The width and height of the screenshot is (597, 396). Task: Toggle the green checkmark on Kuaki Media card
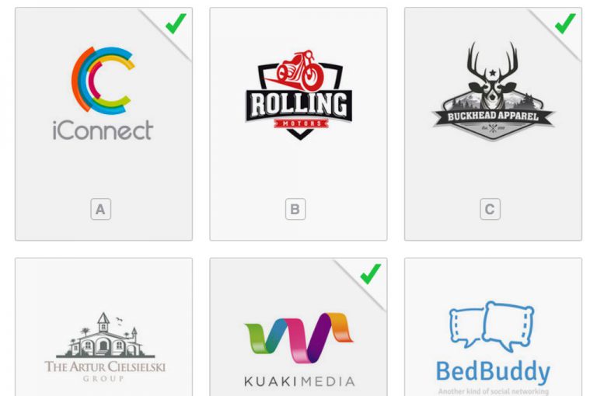pos(371,273)
